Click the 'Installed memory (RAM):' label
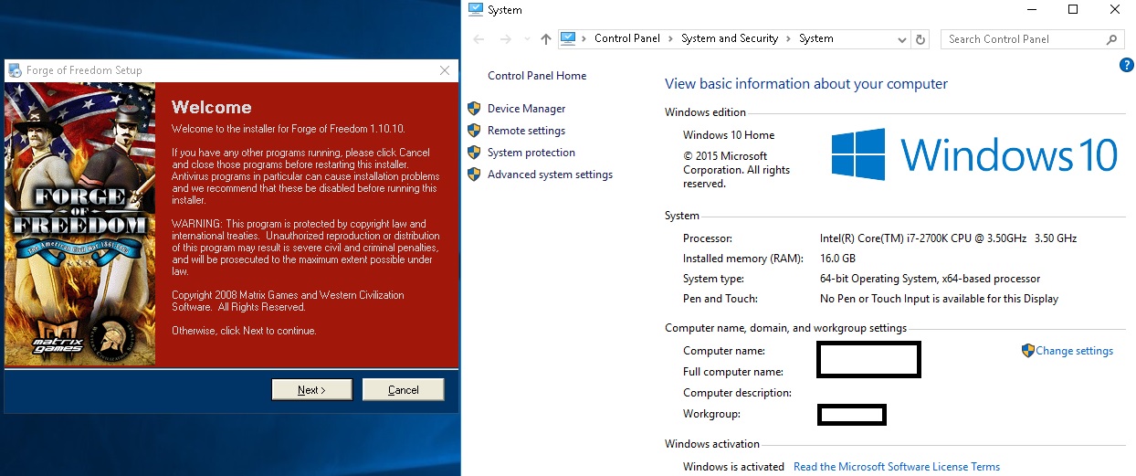Viewport: 1136px width, 476px height. (743, 259)
